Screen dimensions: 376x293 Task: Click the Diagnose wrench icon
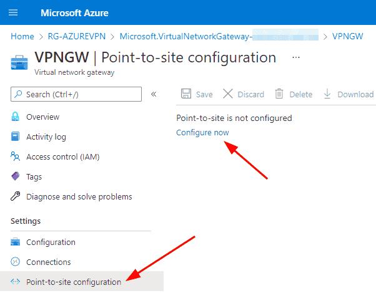[16, 196]
